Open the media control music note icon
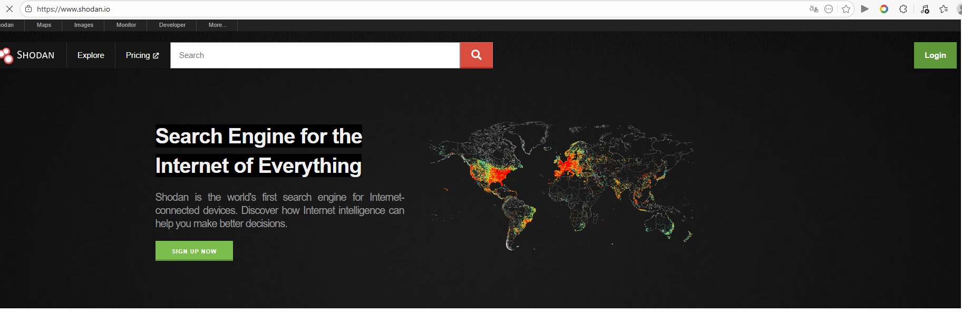Screen dimensions: 962x312 tap(925, 9)
